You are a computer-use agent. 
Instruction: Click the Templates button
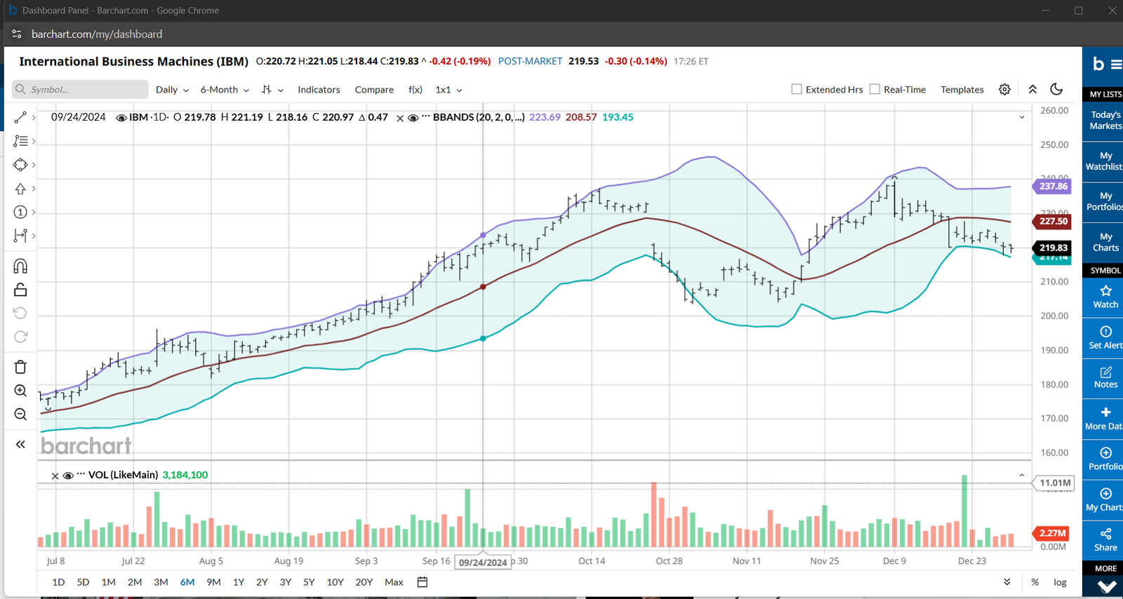pyautogui.click(x=962, y=90)
